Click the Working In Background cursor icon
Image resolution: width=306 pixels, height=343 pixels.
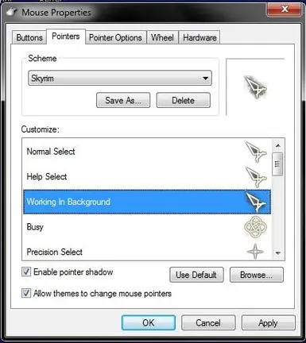click(256, 202)
